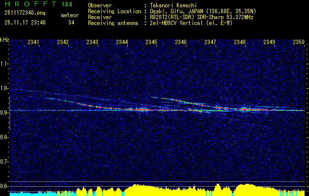The height and width of the screenshot is (196, 309).
Task: Click the 2341 time marker
Action: [33, 42]
